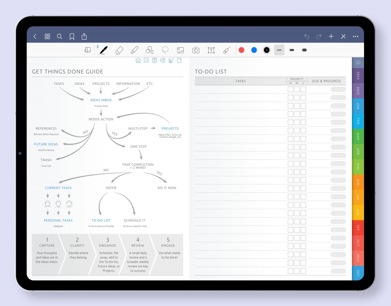Tick the Medium priority box in second row

point(297,98)
